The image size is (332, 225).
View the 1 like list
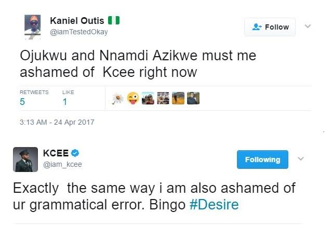[65, 102]
